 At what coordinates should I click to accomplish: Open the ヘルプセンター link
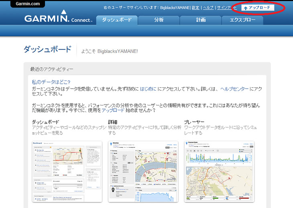click(234, 89)
